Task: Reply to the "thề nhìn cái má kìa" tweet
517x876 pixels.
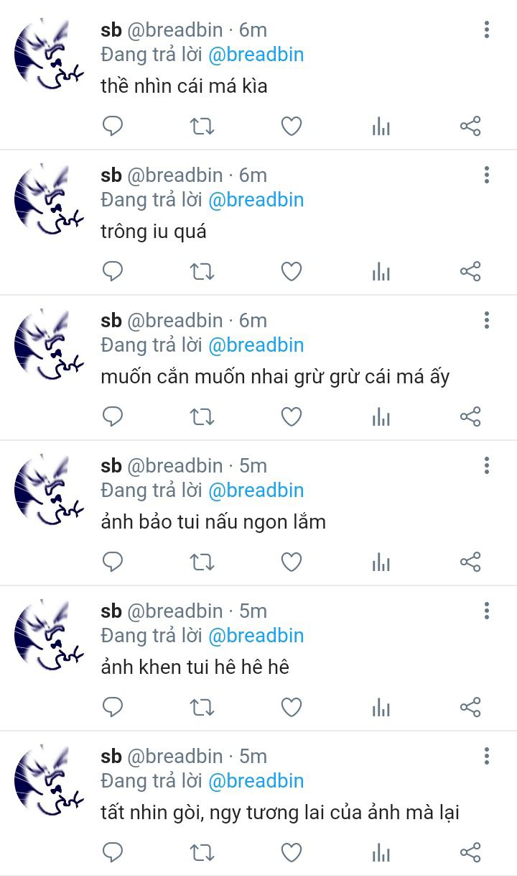Action: click(x=113, y=127)
